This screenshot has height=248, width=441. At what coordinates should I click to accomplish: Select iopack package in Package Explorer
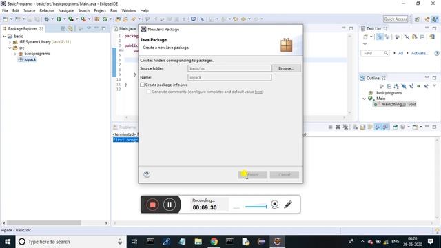pos(30,59)
